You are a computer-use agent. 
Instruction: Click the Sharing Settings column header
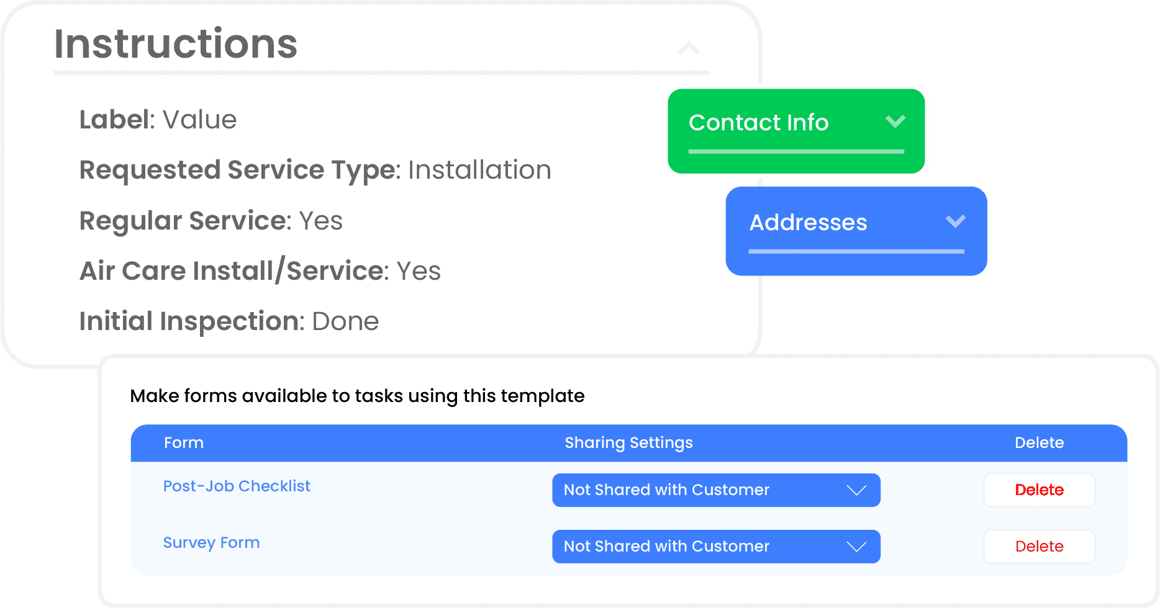628,443
